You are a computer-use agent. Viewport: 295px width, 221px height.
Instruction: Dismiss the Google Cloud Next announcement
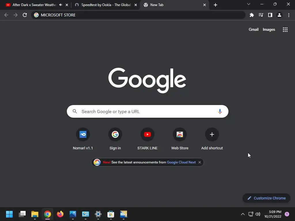pyautogui.click(x=200, y=162)
